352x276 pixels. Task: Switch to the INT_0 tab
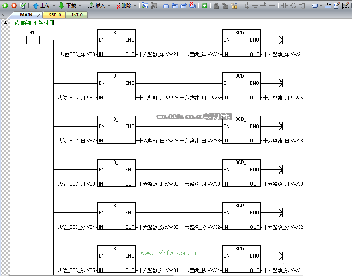(77, 15)
